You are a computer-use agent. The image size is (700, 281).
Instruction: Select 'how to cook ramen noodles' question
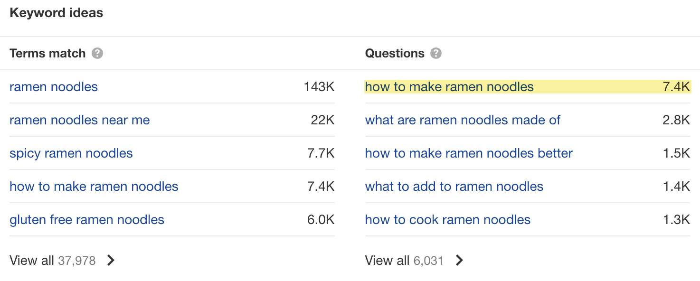click(x=447, y=220)
